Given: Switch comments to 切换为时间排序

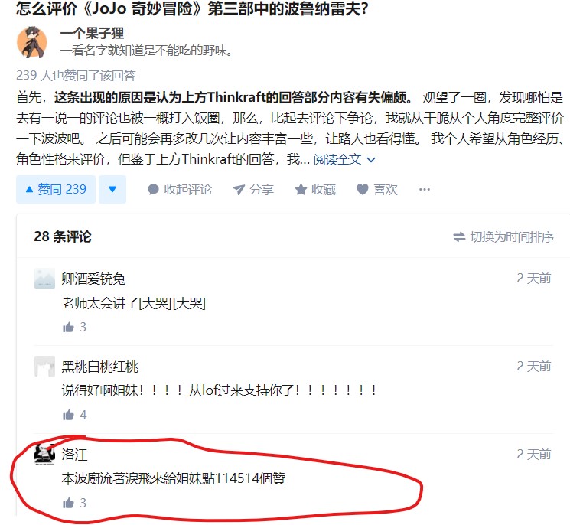Looking at the screenshot, I should [x=503, y=237].
